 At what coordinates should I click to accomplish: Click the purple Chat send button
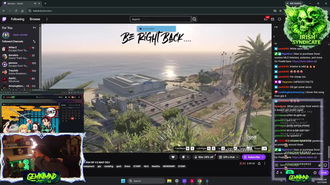(x=324, y=173)
